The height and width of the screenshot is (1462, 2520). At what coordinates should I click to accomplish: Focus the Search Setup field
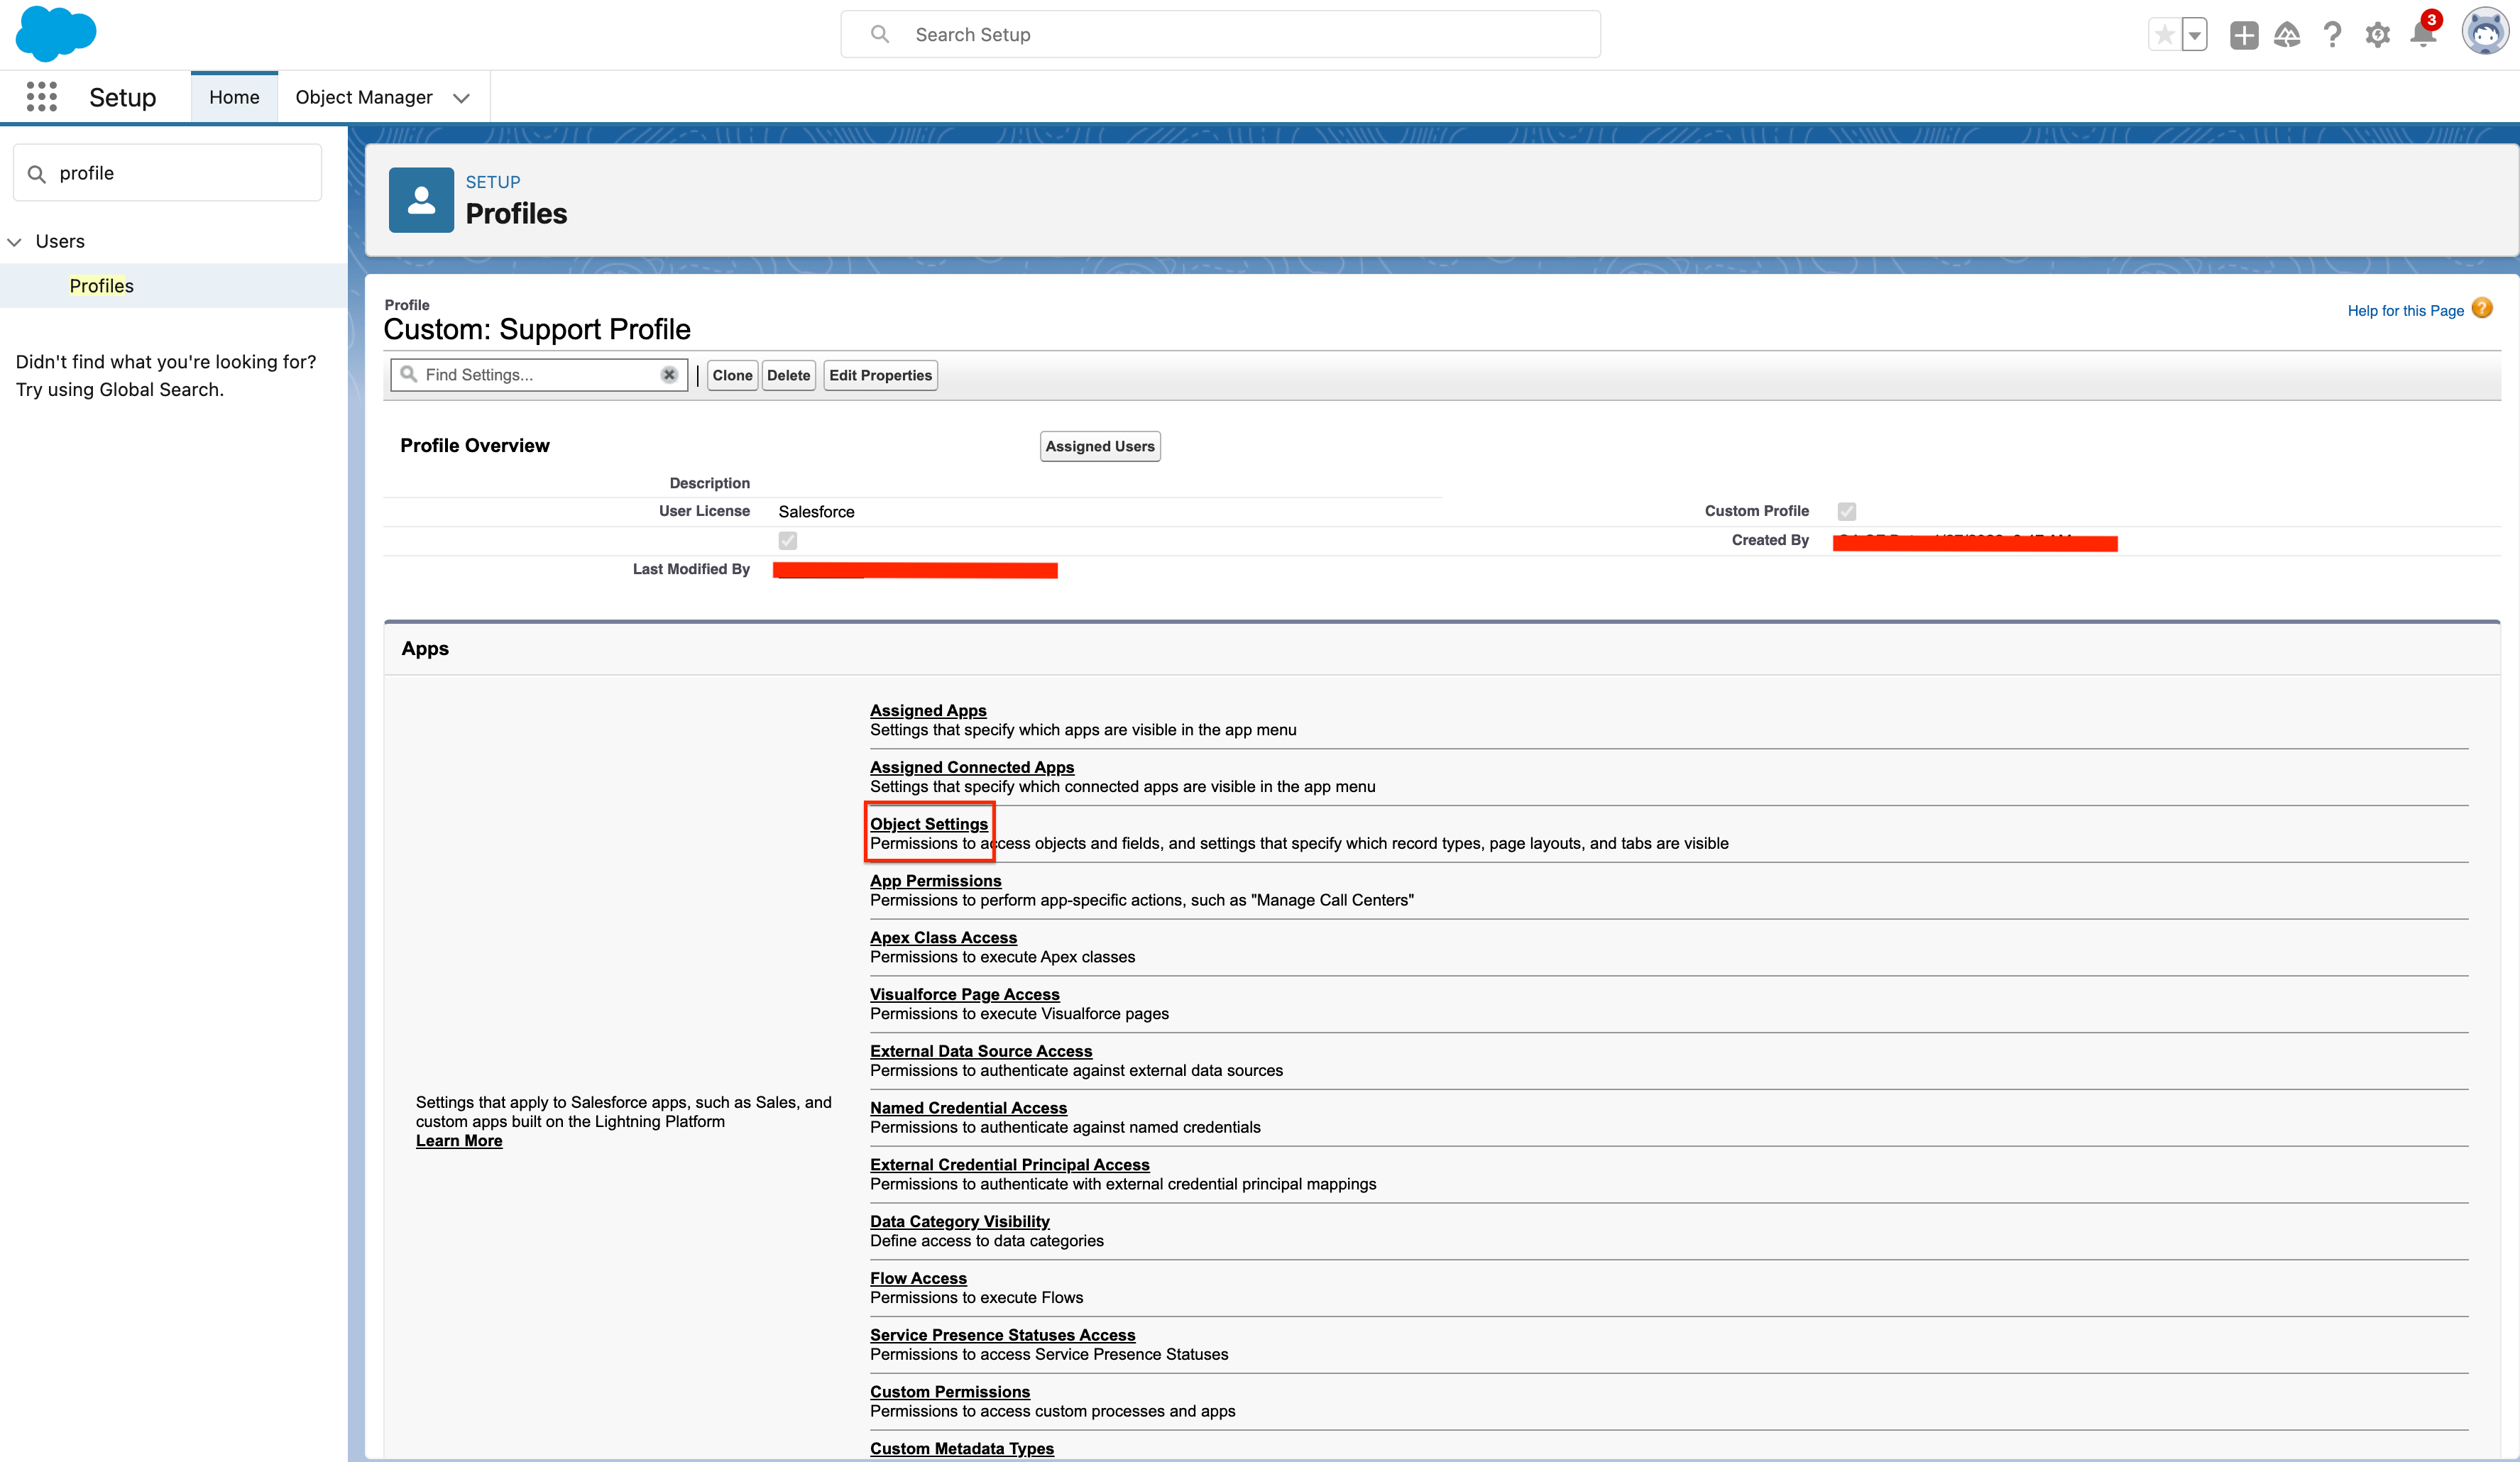click(1220, 35)
